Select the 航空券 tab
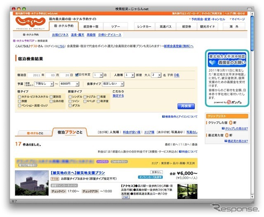 186,26
